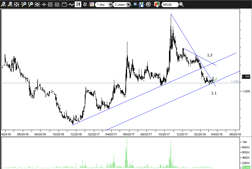
Task: Save the chart with floppy icon
Action: pos(141,4)
